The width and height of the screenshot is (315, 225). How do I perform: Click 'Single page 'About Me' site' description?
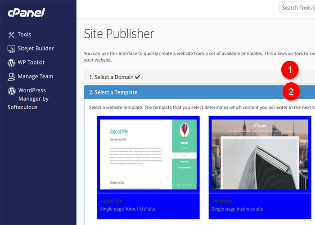point(128,209)
